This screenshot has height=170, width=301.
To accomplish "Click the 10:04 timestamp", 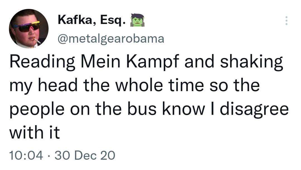I will (x=26, y=155).
